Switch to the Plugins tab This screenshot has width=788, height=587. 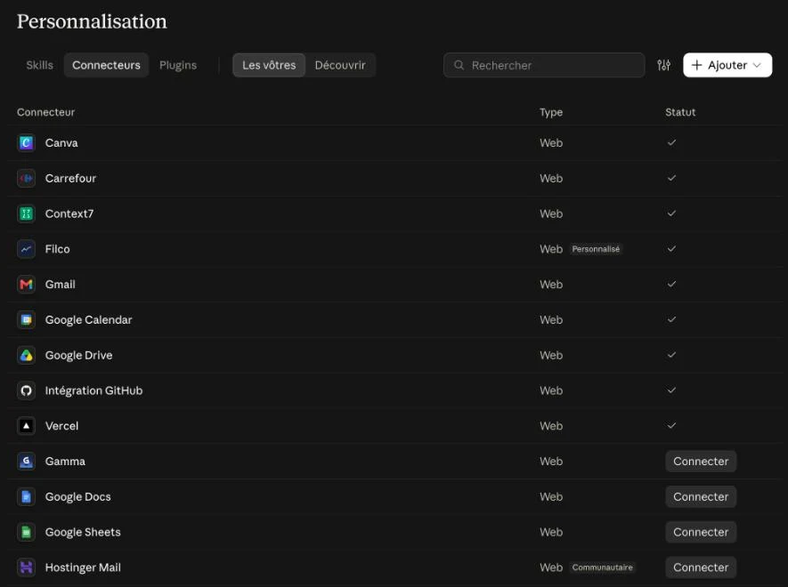(178, 65)
